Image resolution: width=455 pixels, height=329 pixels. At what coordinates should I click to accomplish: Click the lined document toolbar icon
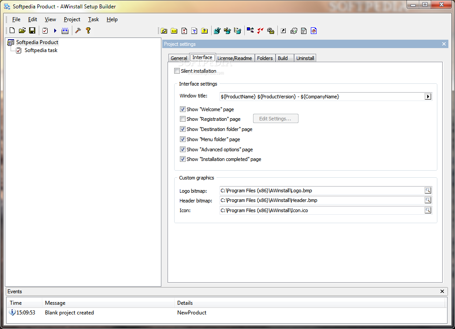coord(304,31)
